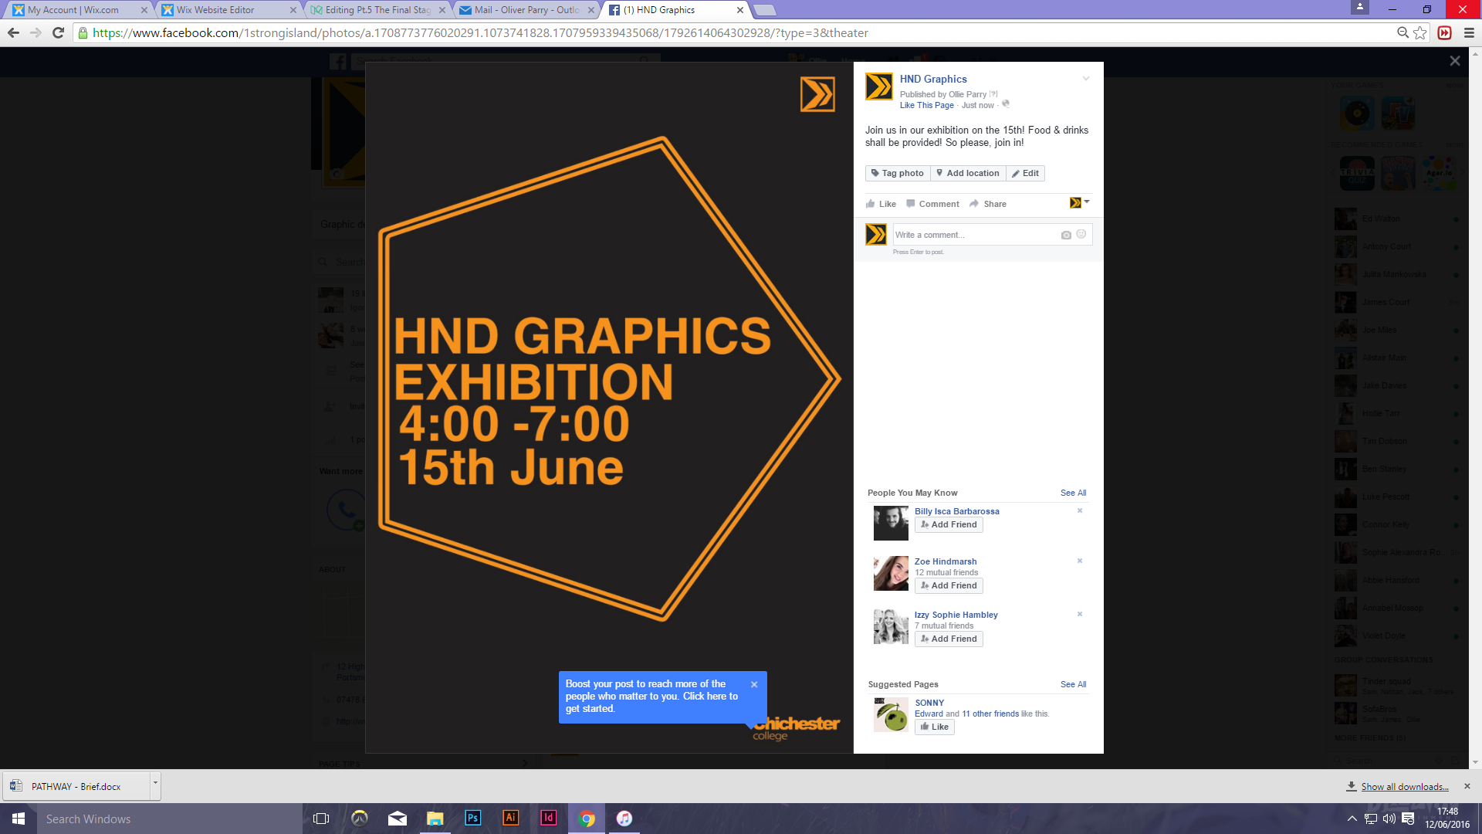Dismiss the Boost your post tooltip
1482x834 pixels.
click(x=754, y=684)
